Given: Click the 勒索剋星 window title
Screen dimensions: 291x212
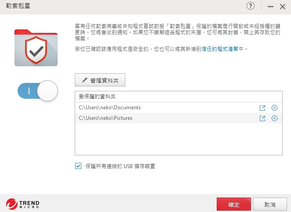Looking at the screenshot, I should 15,6.
